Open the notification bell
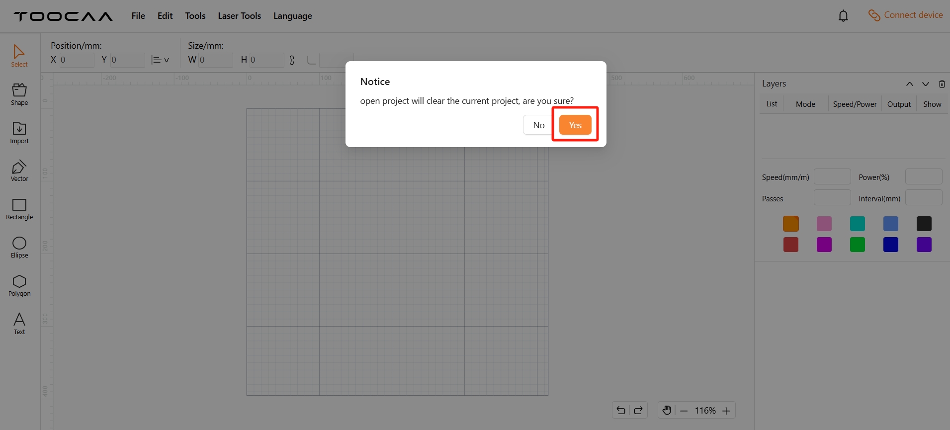The width and height of the screenshot is (950, 430). click(843, 16)
